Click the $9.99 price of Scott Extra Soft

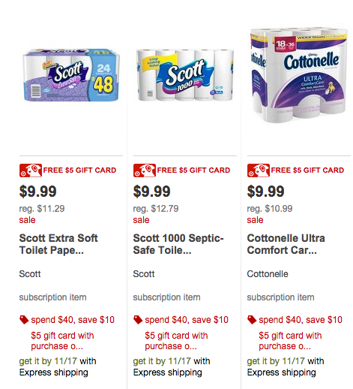pos(38,191)
